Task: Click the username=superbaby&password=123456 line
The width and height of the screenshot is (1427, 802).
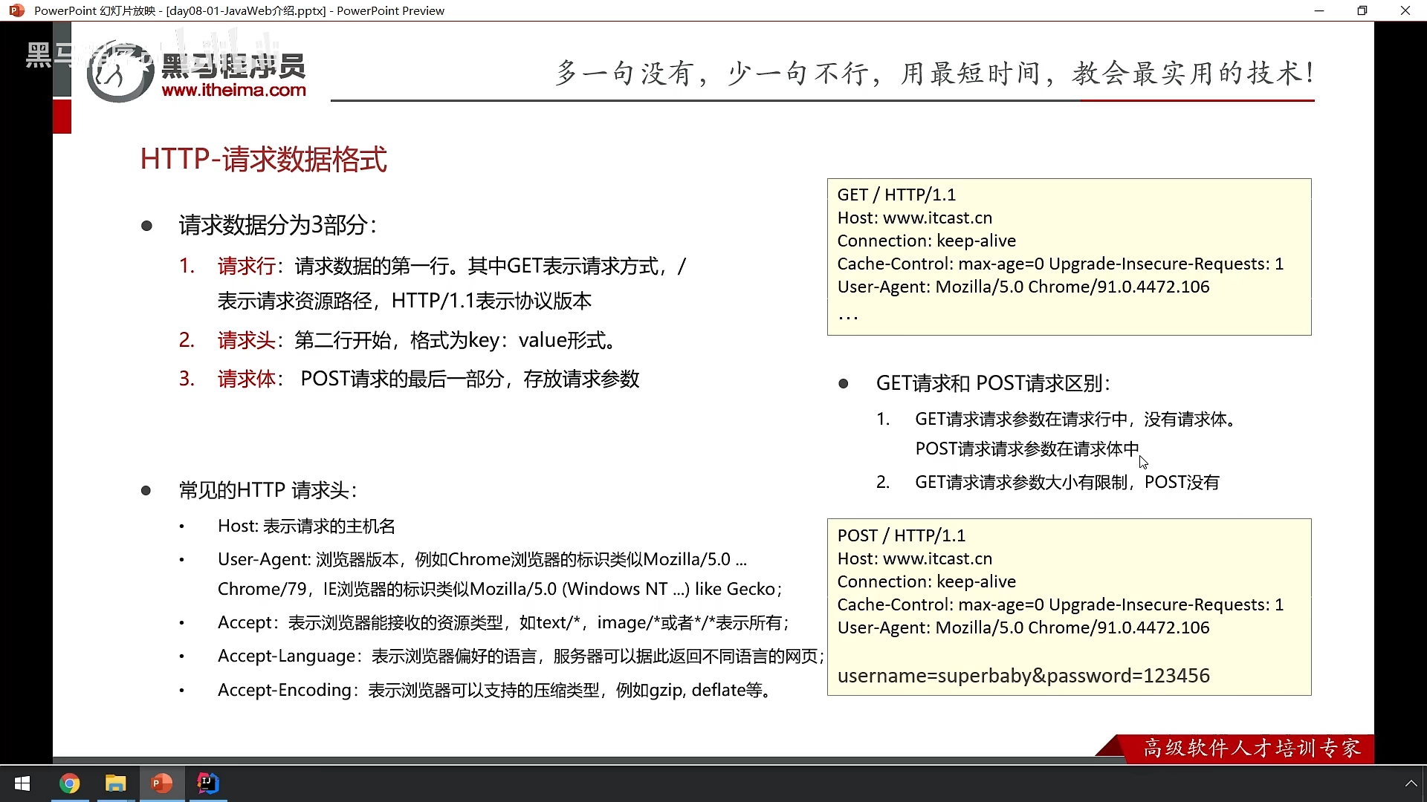Action: tap(1023, 676)
